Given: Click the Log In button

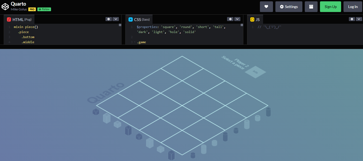Looking at the screenshot, I should click(353, 6).
